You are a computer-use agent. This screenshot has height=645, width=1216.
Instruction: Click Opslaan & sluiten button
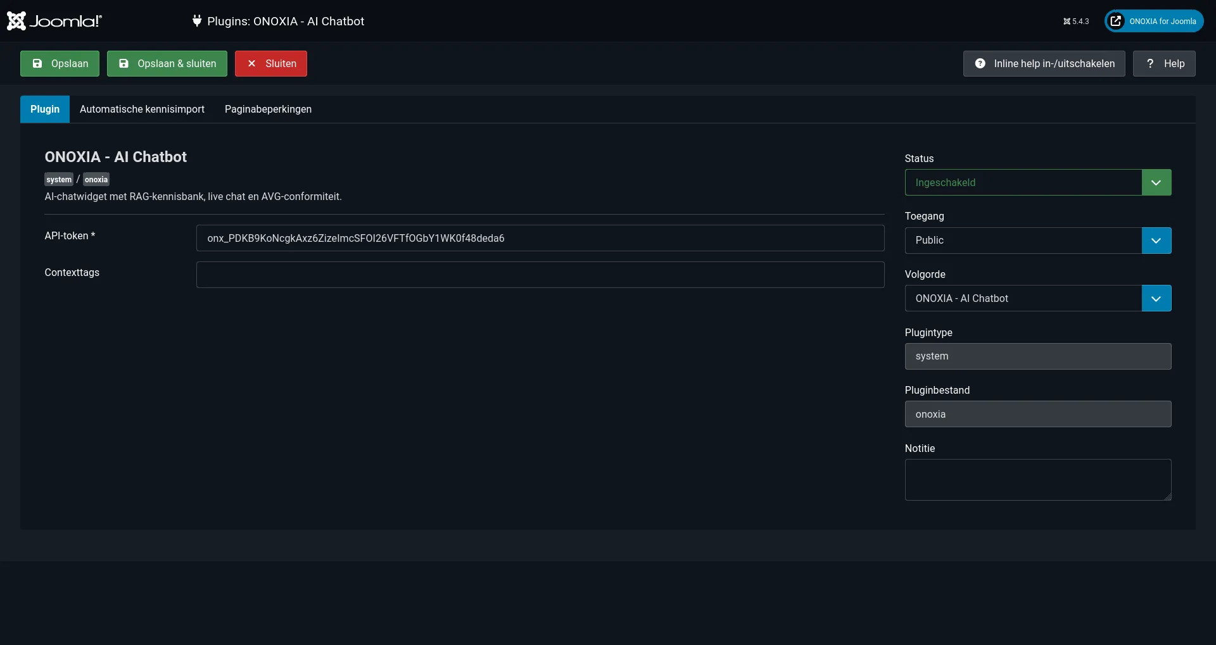167,63
